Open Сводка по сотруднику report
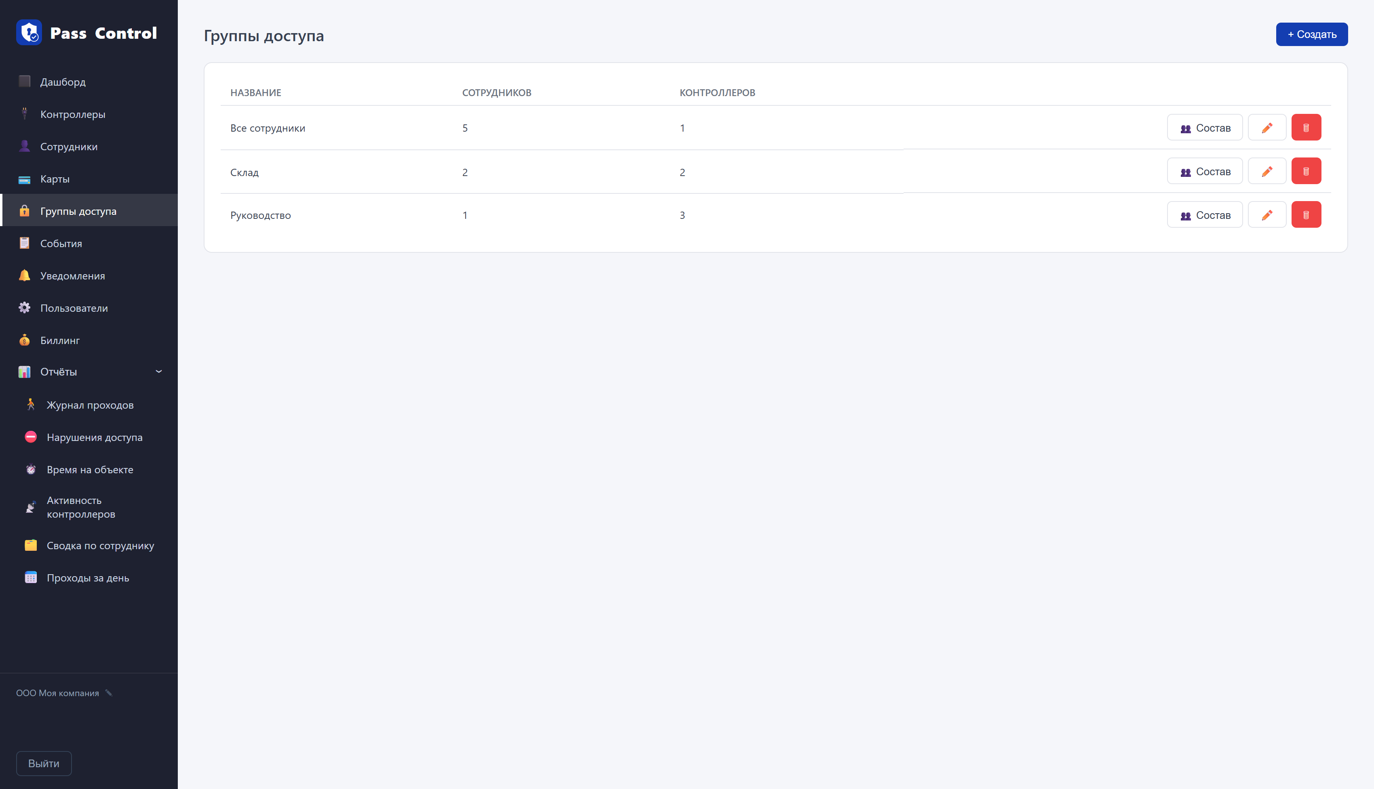 pyautogui.click(x=89, y=546)
